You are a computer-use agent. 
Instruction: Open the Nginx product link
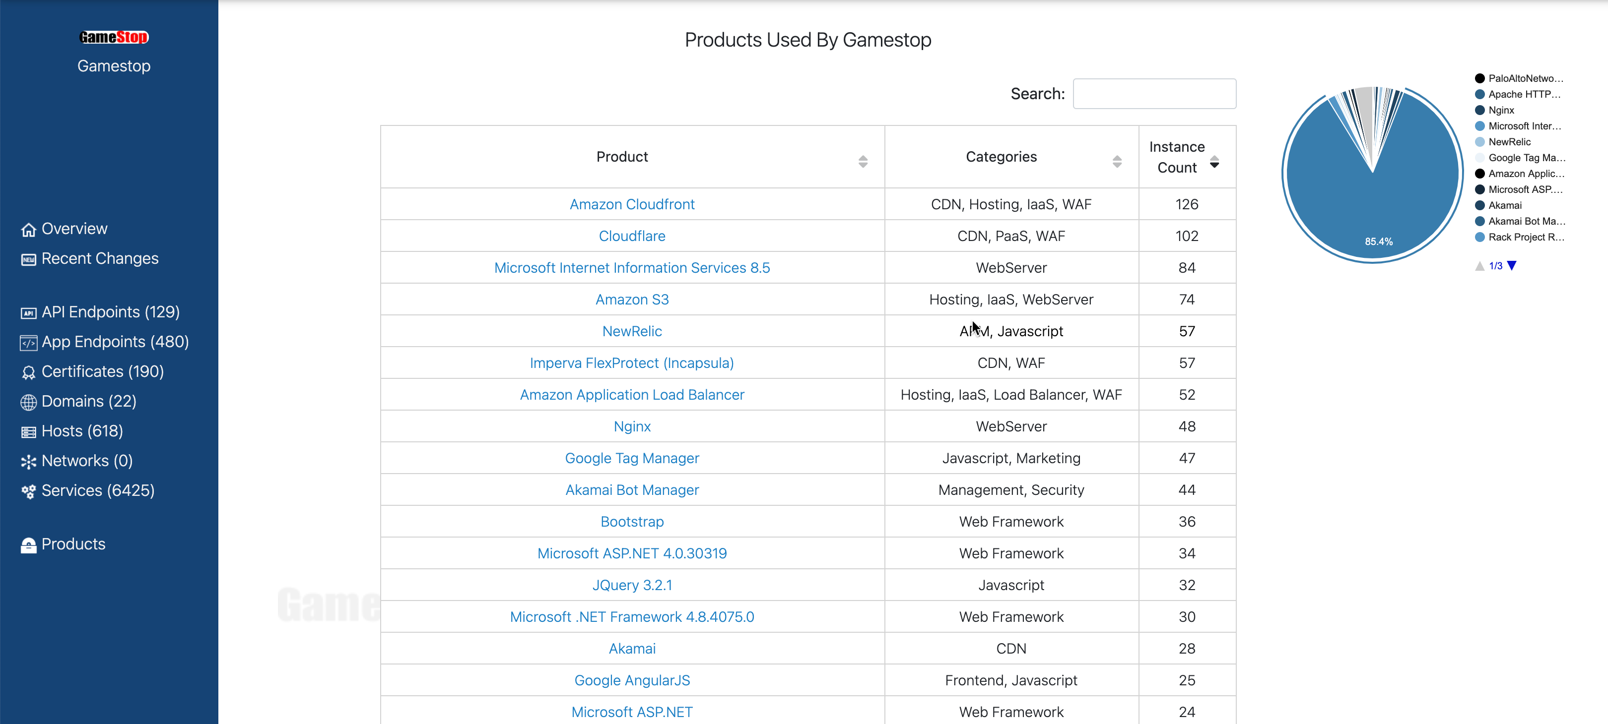[x=632, y=426]
